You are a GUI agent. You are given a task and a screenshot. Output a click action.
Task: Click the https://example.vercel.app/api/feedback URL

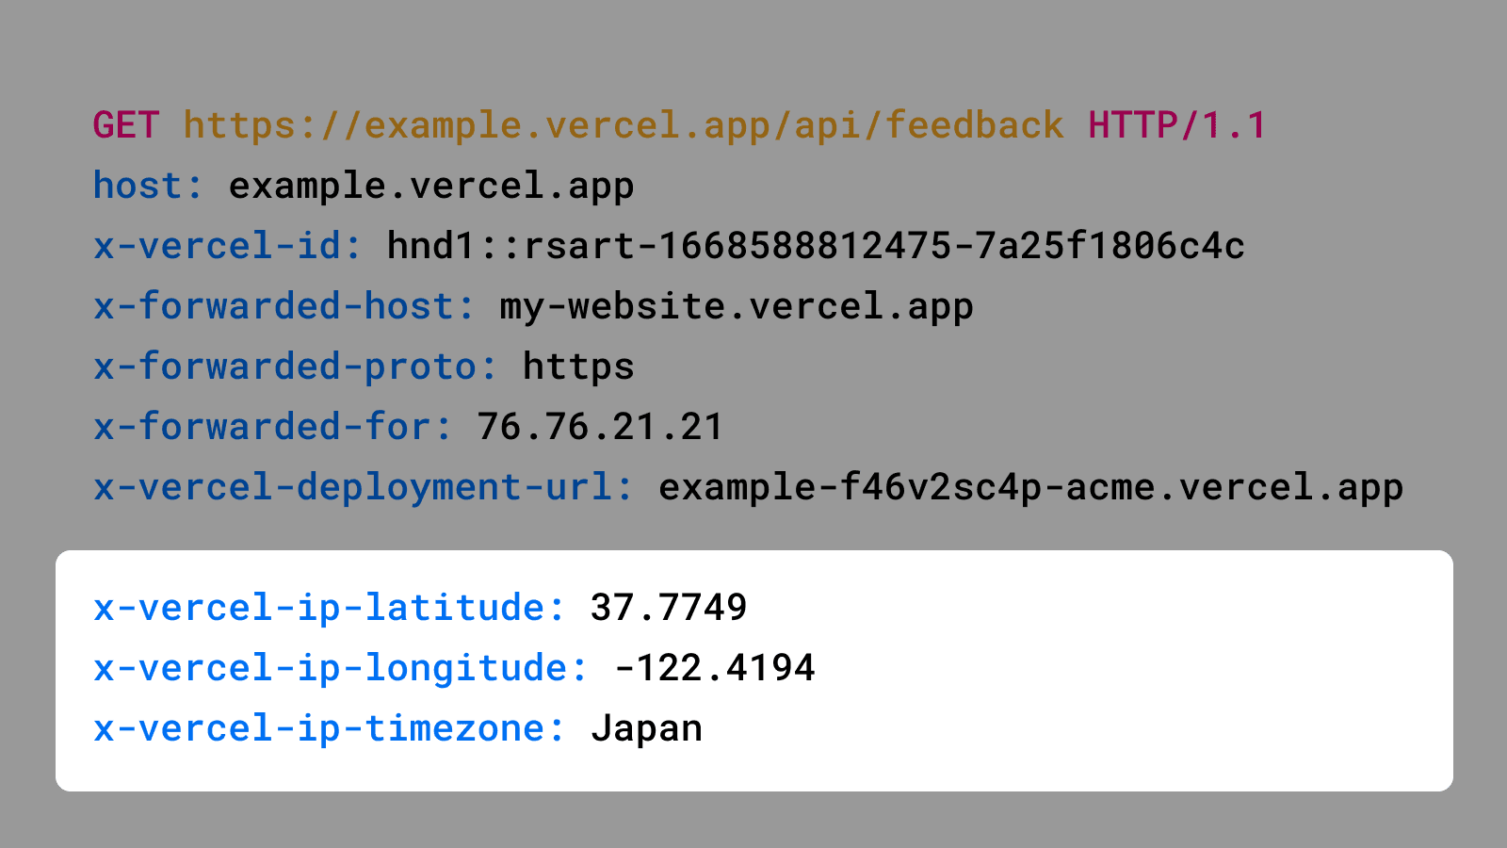(623, 125)
